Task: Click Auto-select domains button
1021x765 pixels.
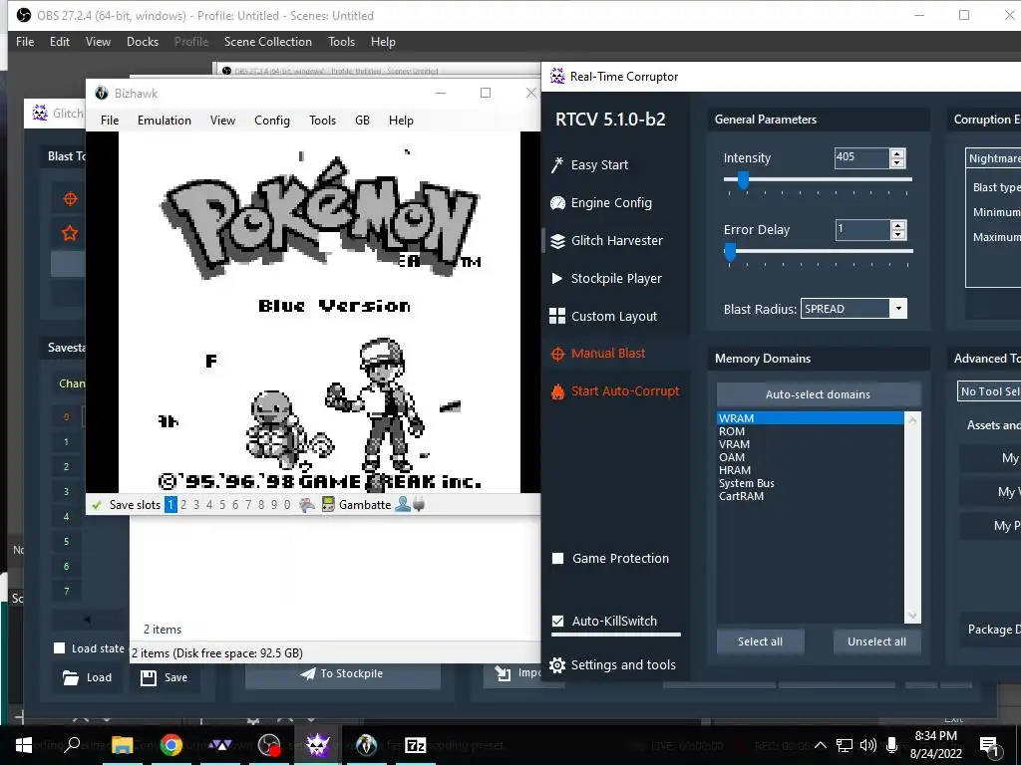Action: (x=819, y=394)
